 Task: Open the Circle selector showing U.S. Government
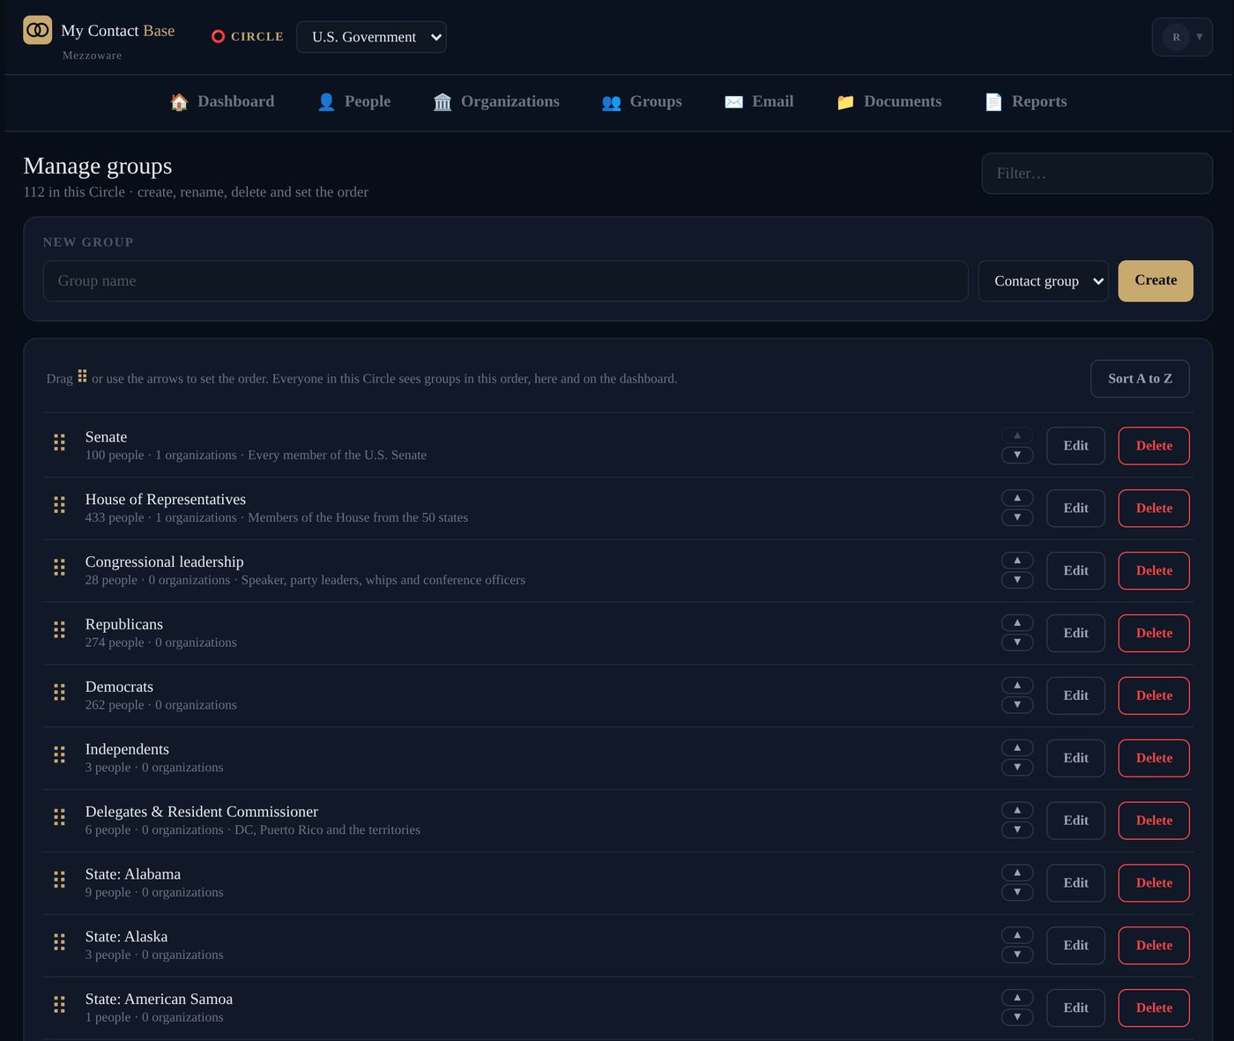pyautogui.click(x=371, y=37)
